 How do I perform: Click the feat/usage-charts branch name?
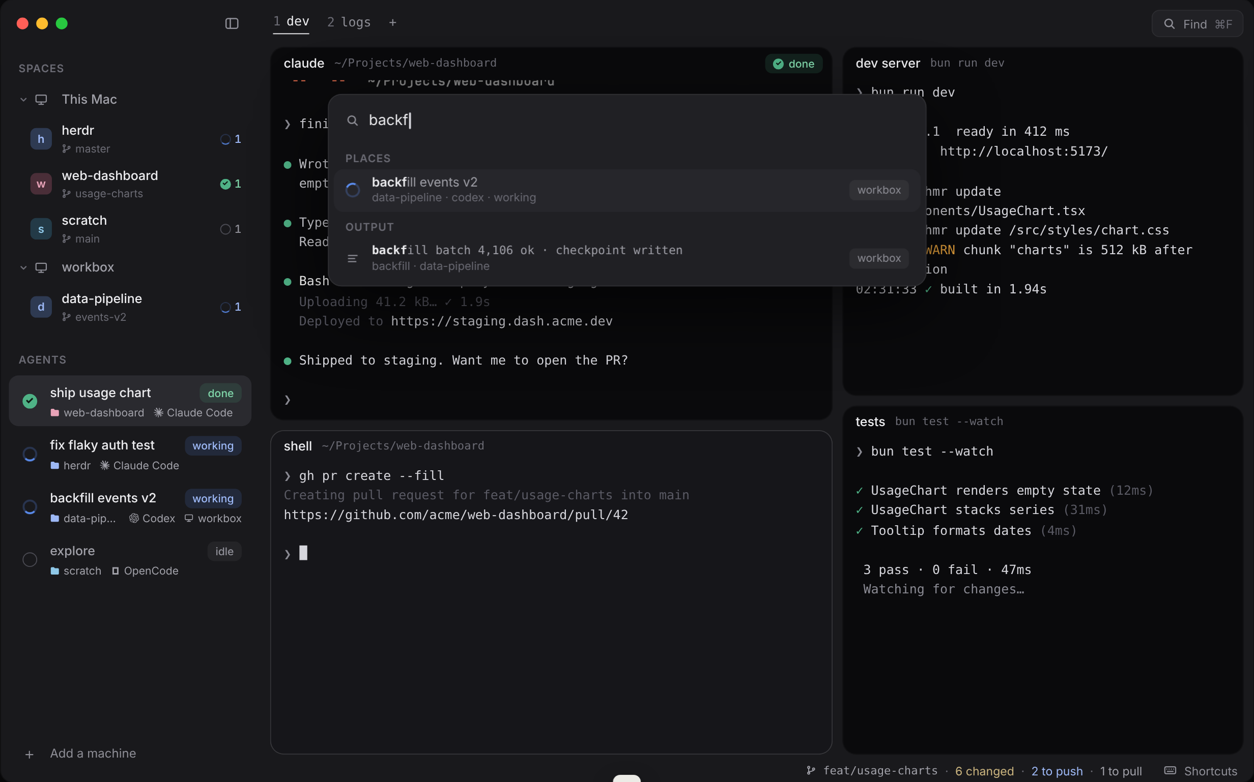880,771
